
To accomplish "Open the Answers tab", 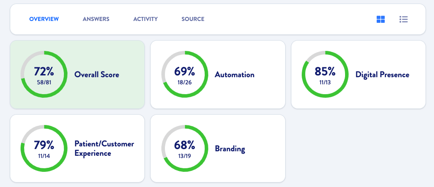I will click(96, 19).
